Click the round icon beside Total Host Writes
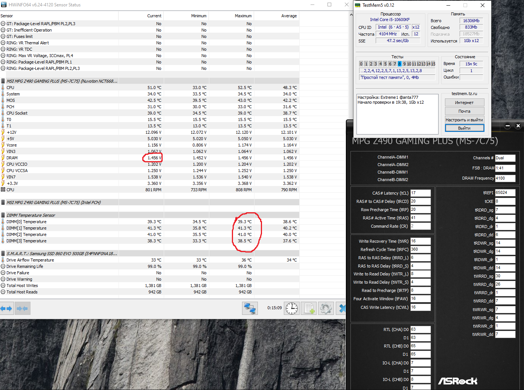The height and width of the screenshot is (390, 524). [3, 286]
